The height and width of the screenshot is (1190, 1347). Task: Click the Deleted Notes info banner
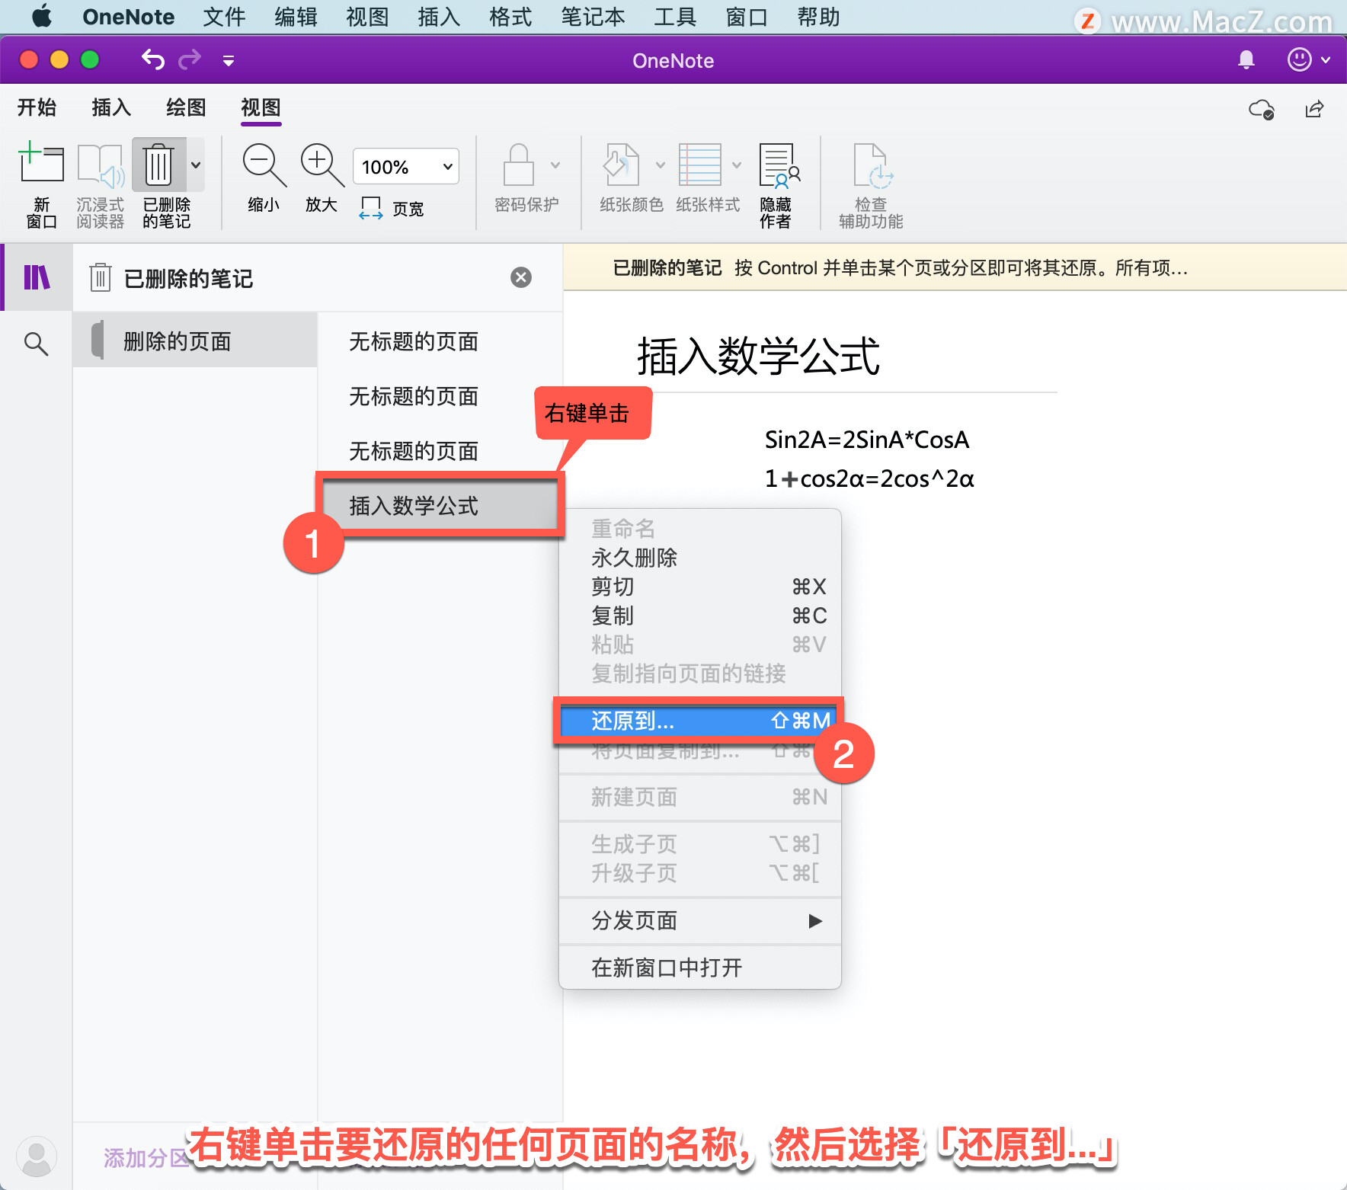coord(955,267)
